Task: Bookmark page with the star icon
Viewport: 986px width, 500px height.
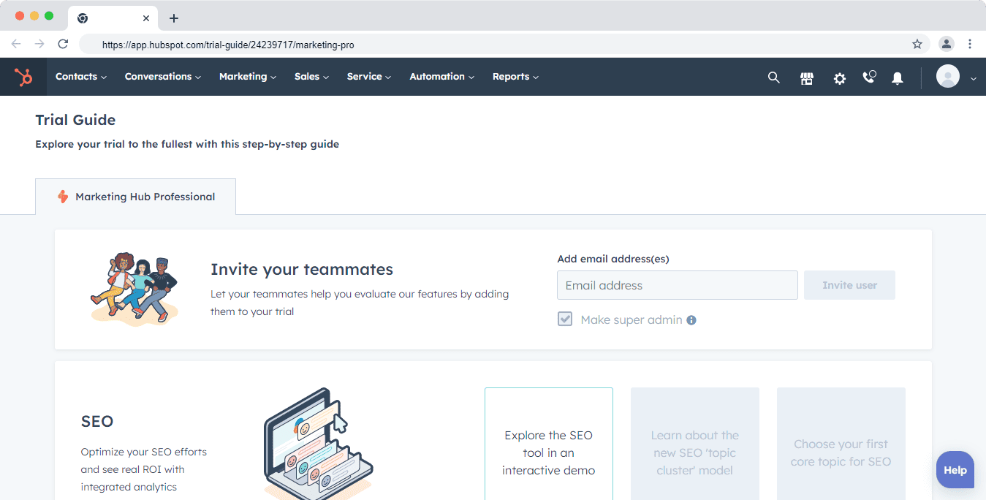Action: click(917, 45)
